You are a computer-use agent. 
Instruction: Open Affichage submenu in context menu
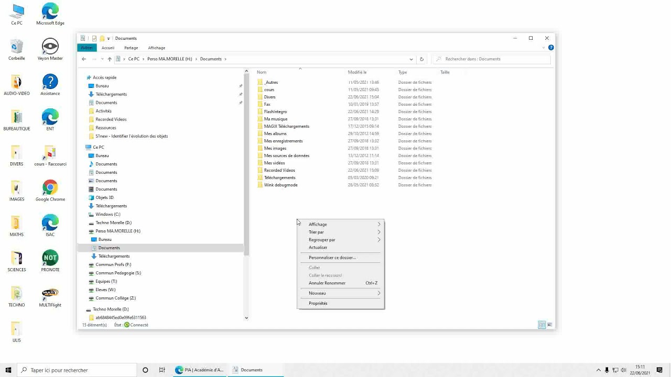pos(341,225)
